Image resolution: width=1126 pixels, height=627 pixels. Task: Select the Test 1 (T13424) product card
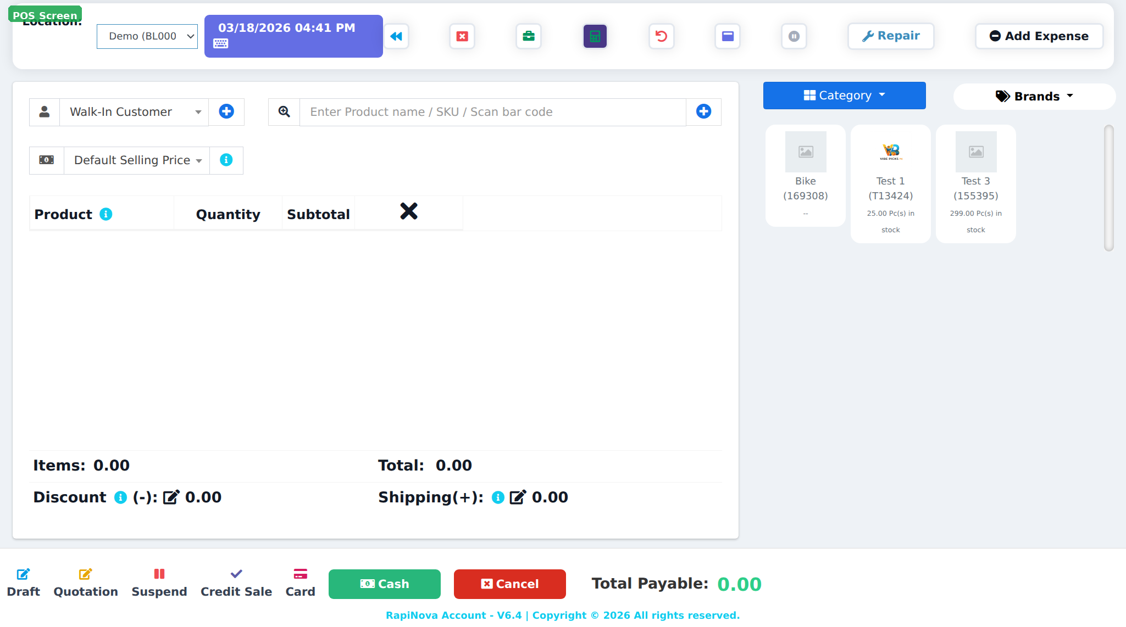(x=891, y=184)
